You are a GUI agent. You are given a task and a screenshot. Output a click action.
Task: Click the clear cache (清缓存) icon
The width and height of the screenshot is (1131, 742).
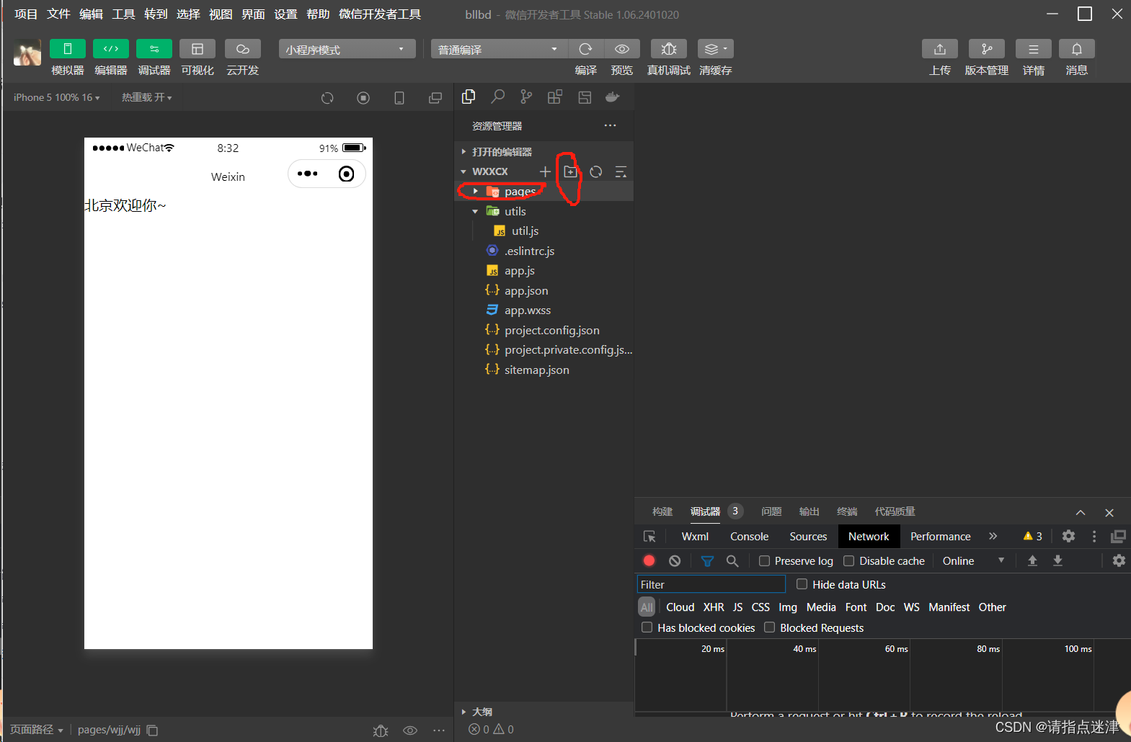[715, 49]
